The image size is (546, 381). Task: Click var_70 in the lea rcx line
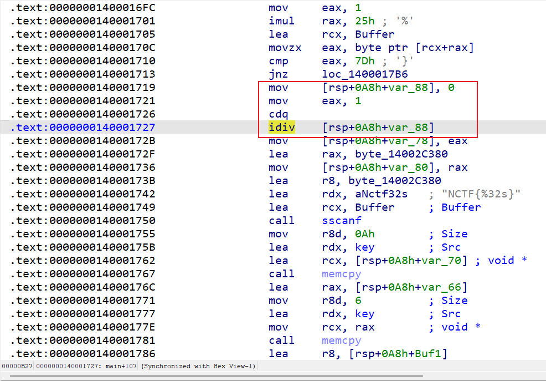[x=445, y=261]
